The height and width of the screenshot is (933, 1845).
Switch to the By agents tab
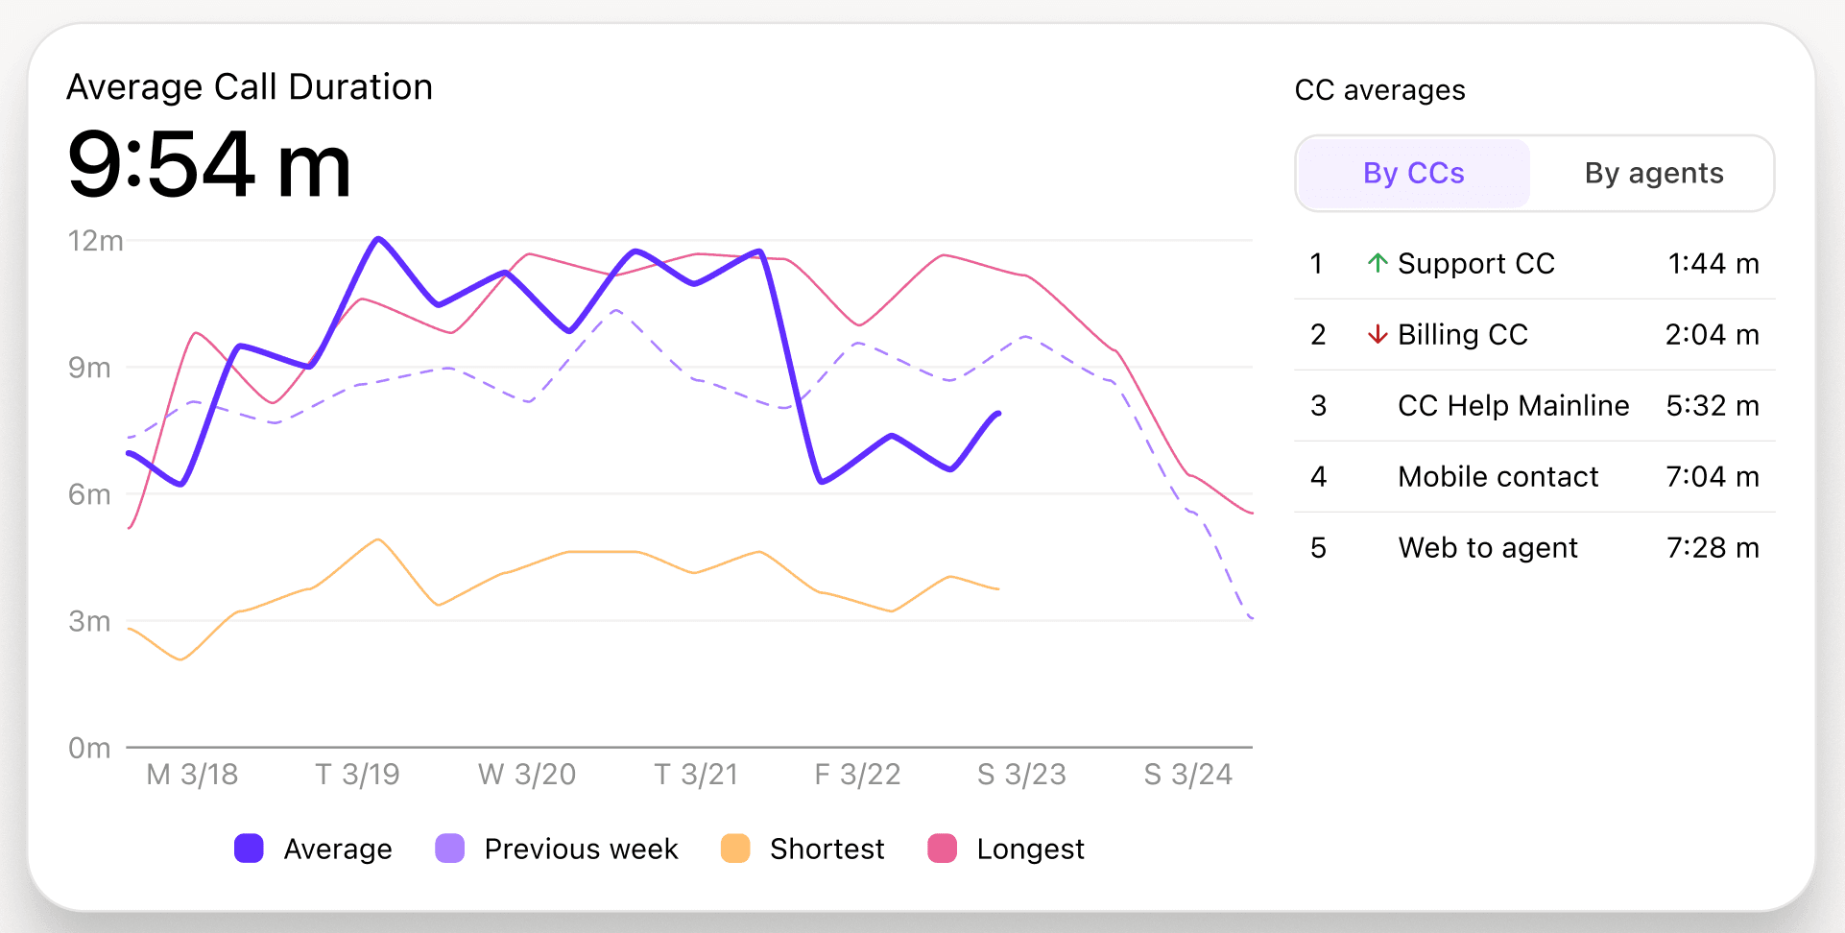coord(1653,173)
